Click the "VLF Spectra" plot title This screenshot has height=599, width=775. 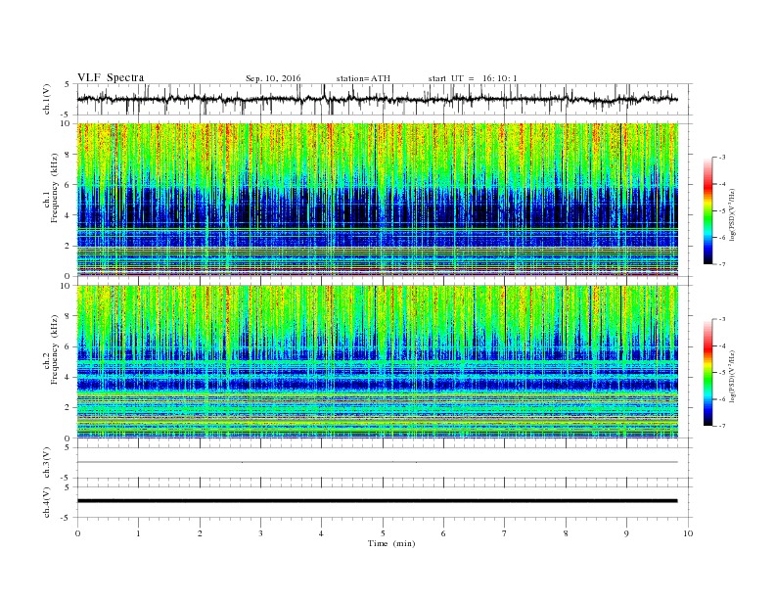click(111, 77)
